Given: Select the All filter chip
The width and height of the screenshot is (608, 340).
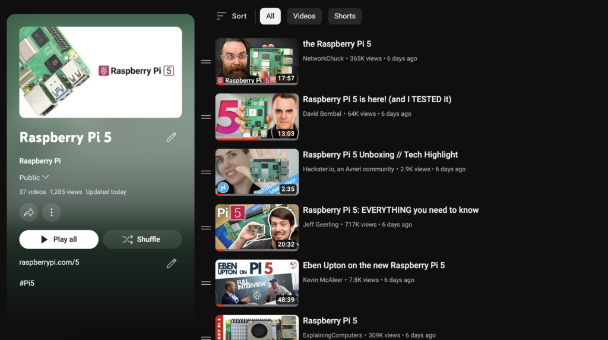Looking at the screenshot, I should click(270, 16).
